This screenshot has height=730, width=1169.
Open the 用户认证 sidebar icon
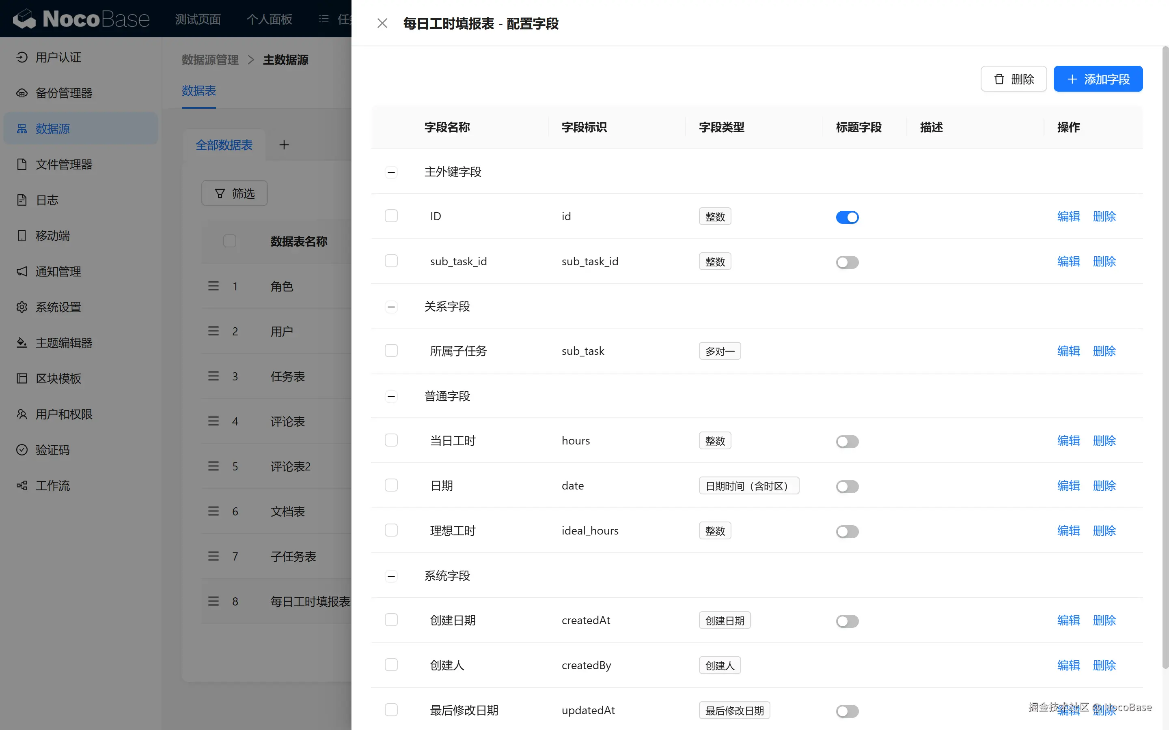pos(22,58)
